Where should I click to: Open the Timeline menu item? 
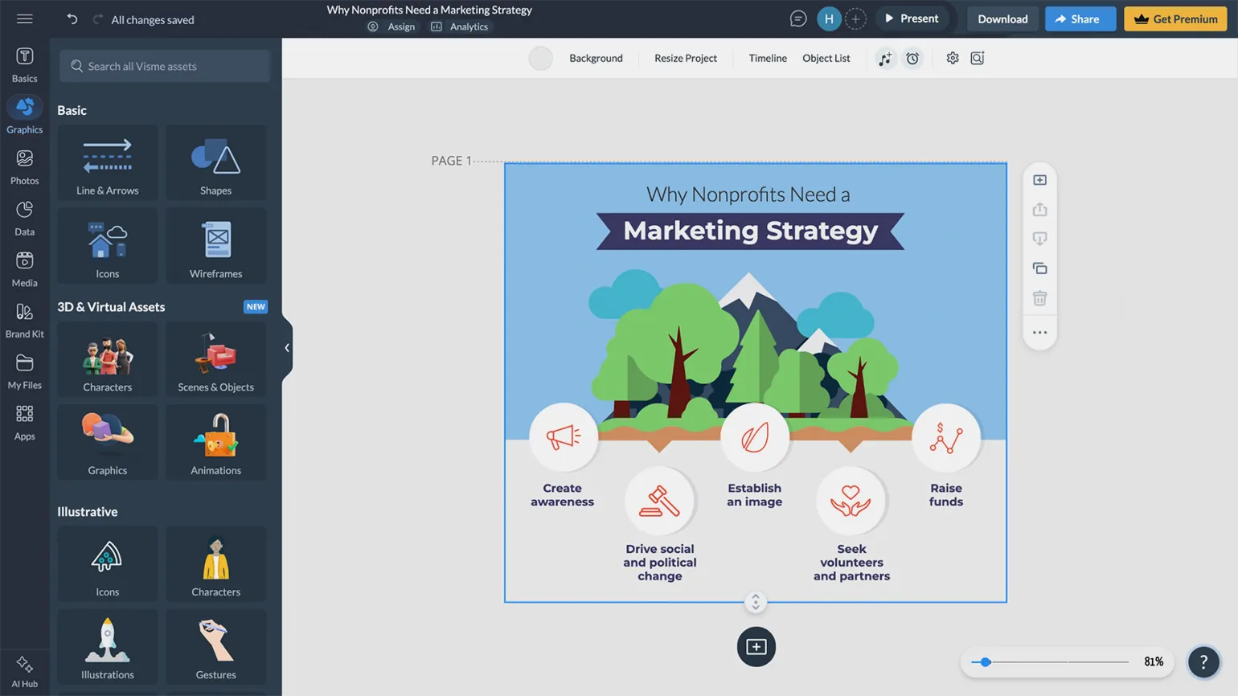click(767, 58)
